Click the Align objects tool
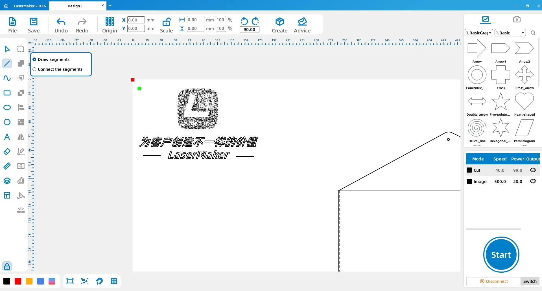542x291 pixels. (21, 107)
